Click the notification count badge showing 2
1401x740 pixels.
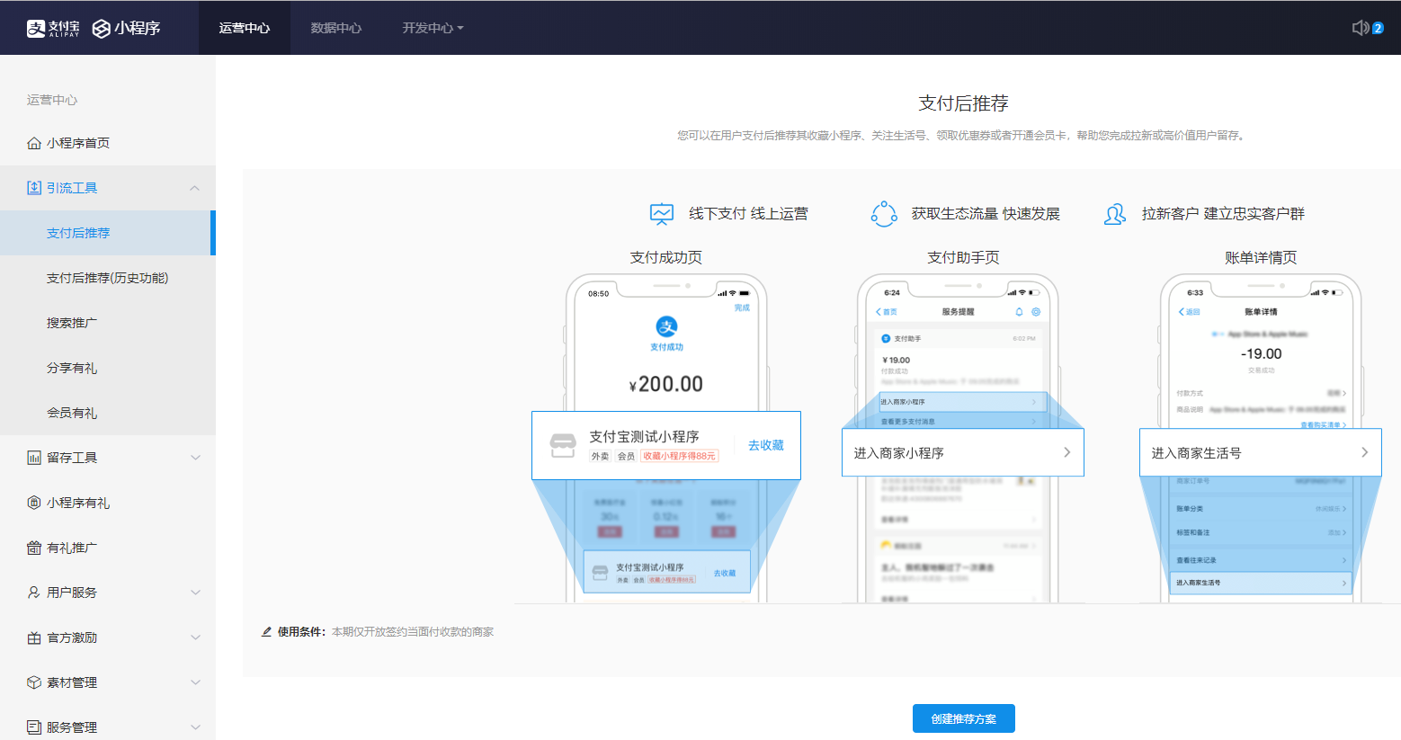1378,28
